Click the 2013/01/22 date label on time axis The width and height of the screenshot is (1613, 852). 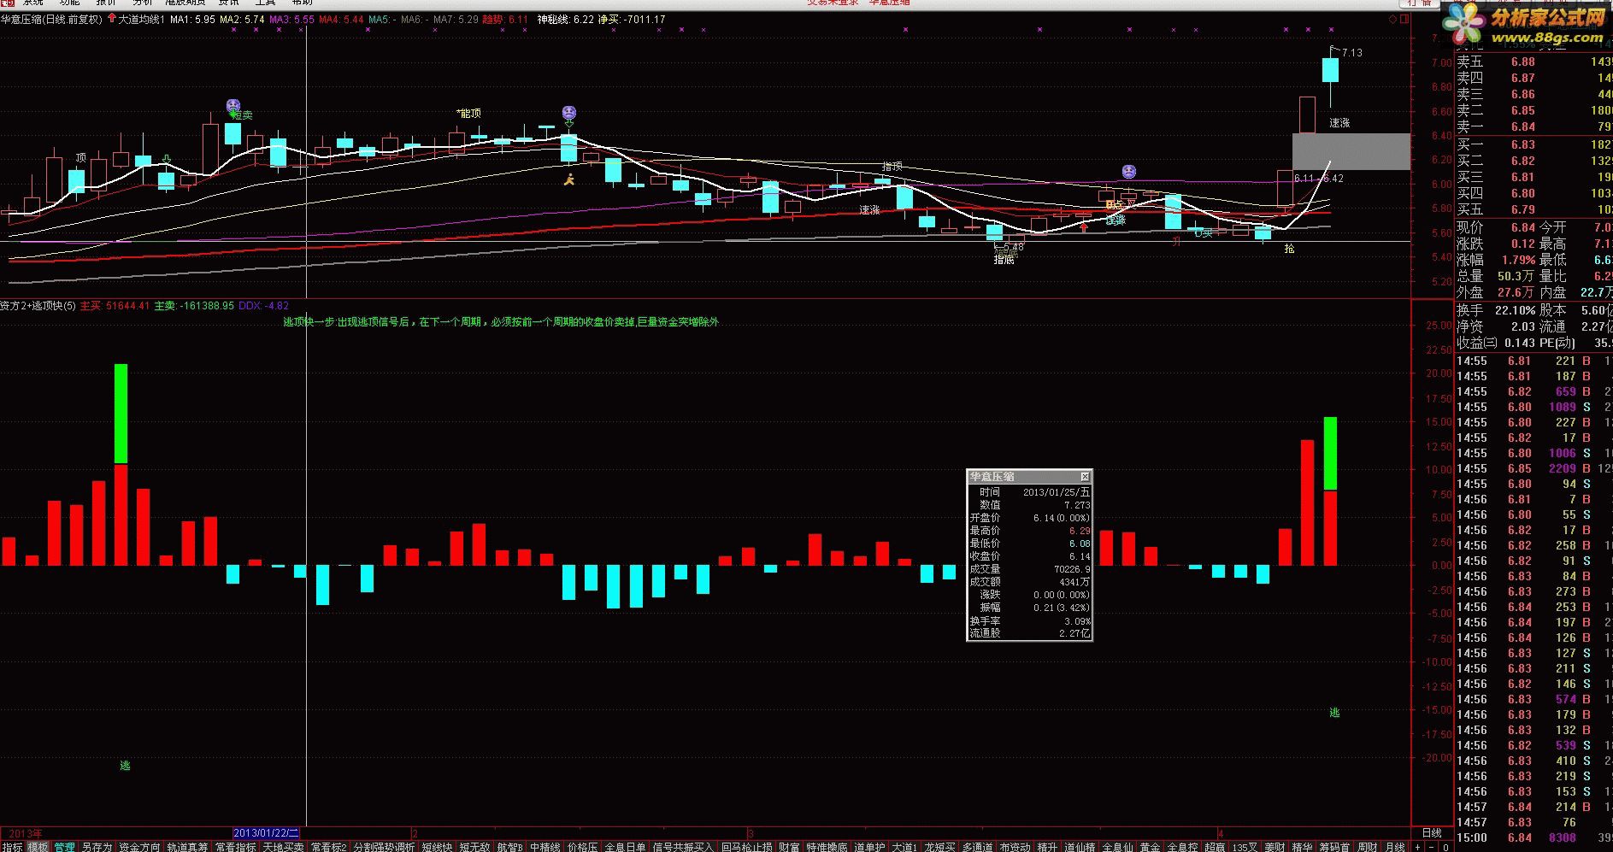266,832
